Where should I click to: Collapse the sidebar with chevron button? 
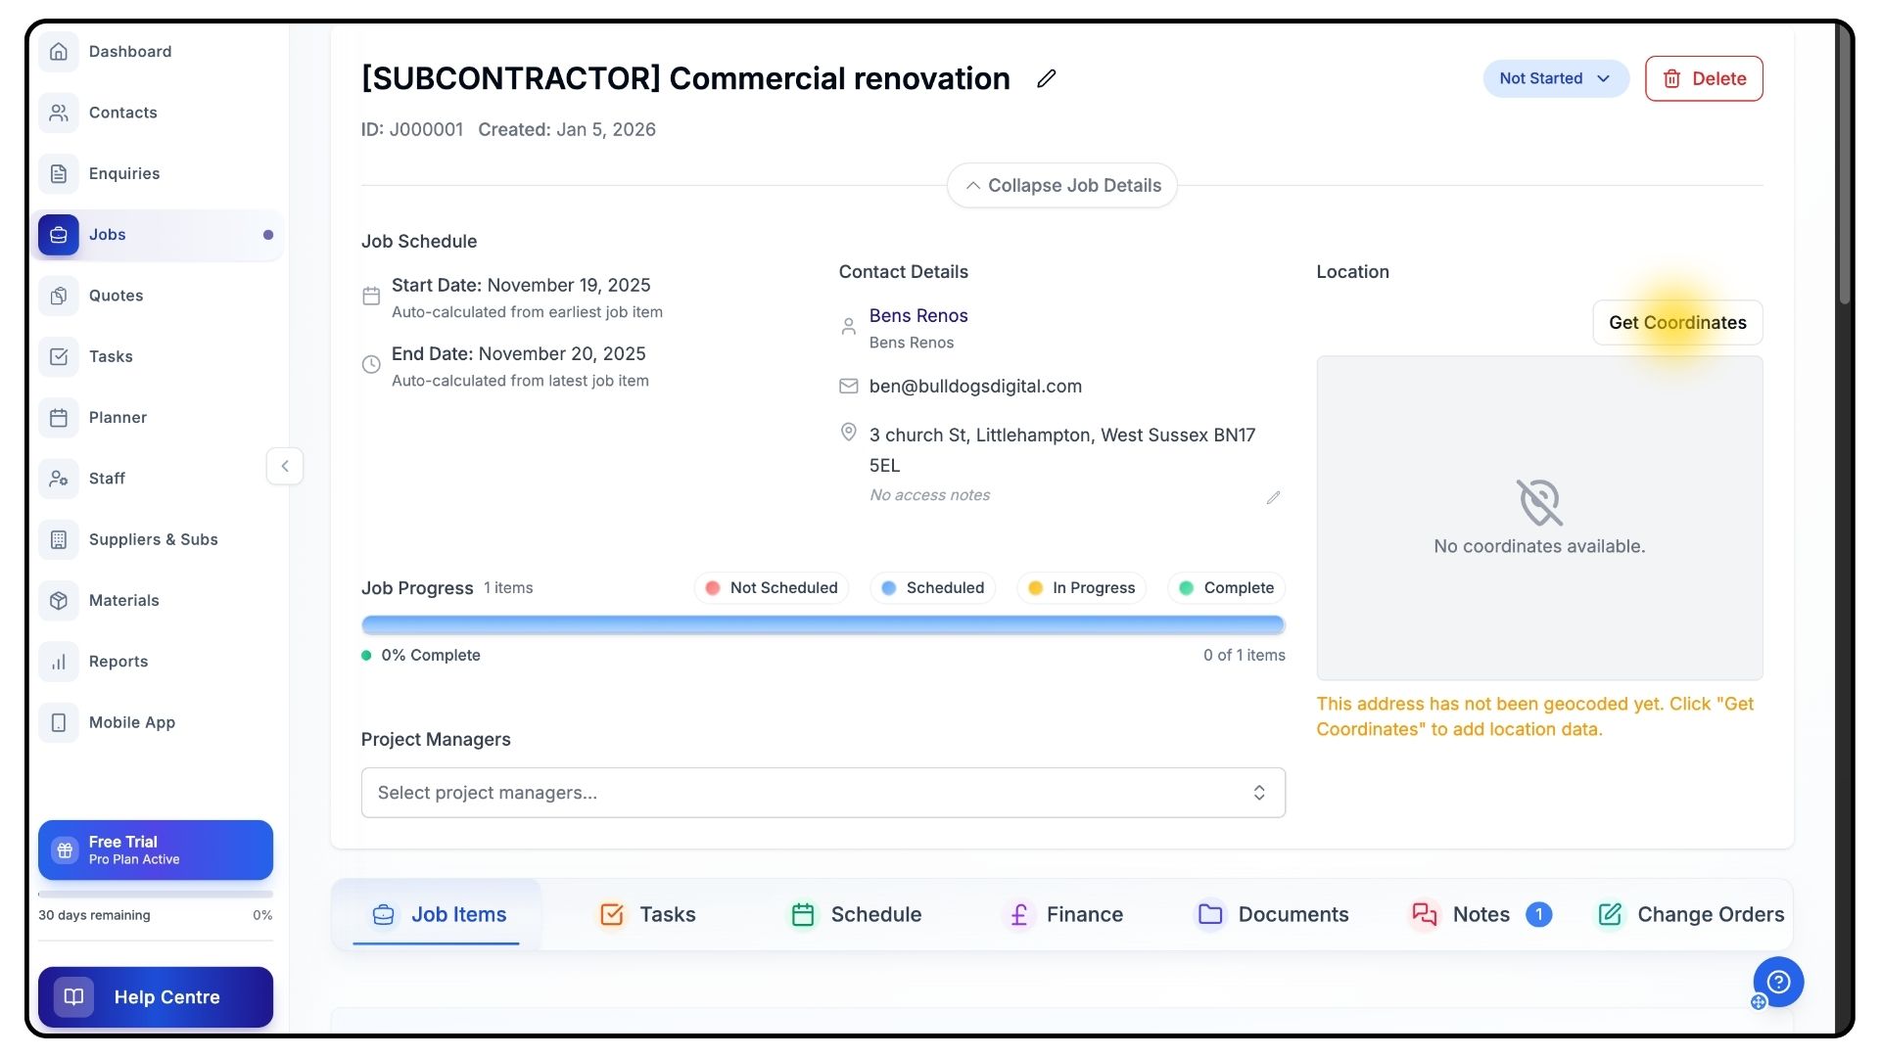point(285,466)
